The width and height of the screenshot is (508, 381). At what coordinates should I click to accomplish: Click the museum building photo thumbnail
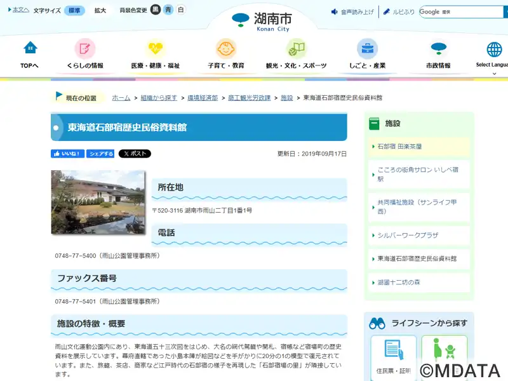[98, 203]
